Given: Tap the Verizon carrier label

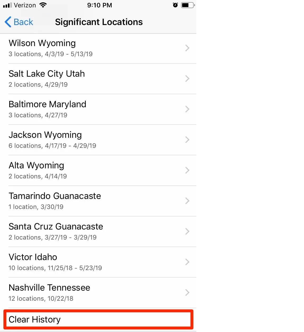Looking at the screenshot, I should tap(25, 5).
